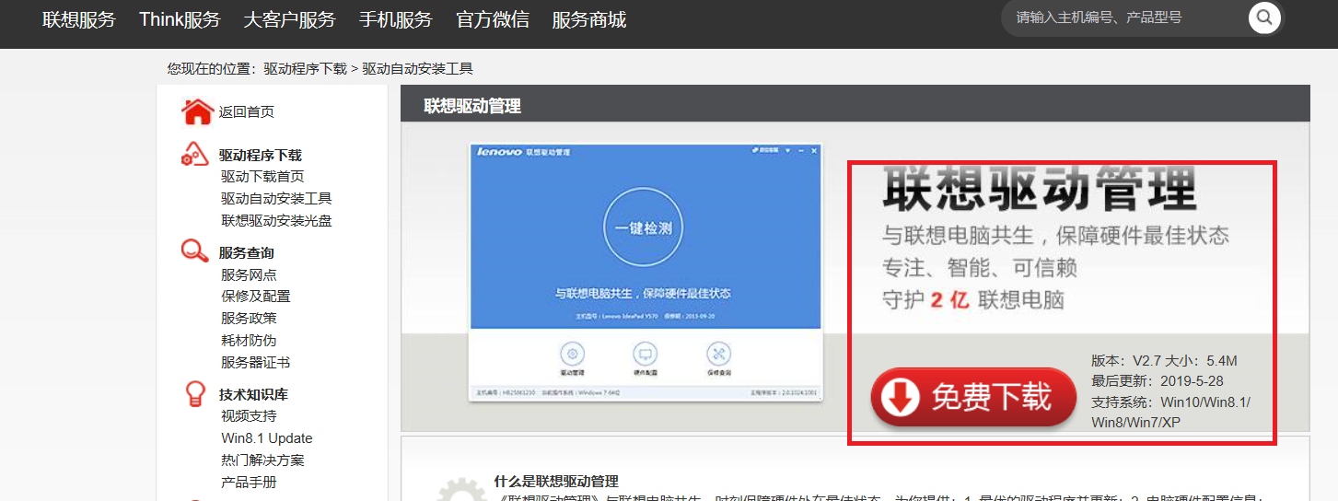This screenshot has height=501, width=1338.
Task: Select 驱动程序下载 sidebar heading
Action: (261, 156)
